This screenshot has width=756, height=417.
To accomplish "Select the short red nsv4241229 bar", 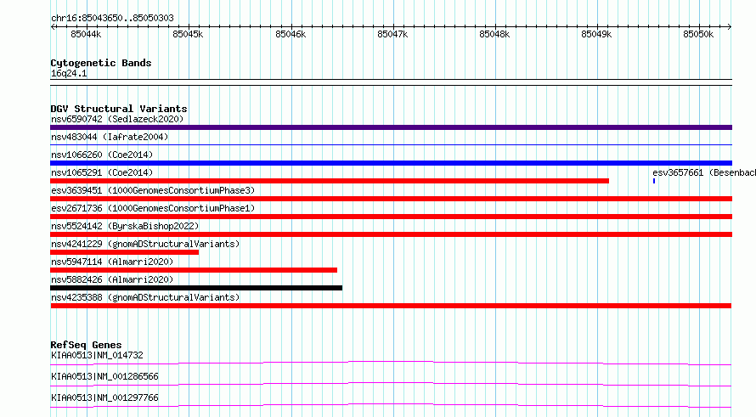I will coord(124,252).
